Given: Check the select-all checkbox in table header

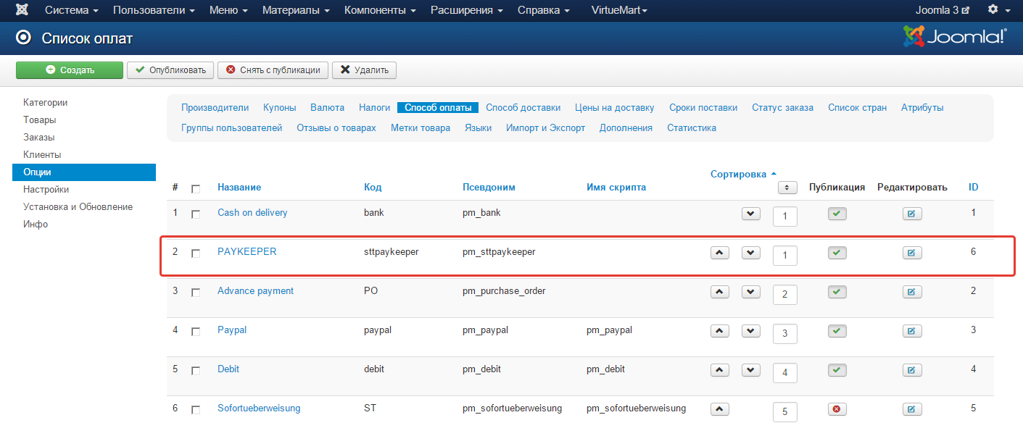Looking at the screenshot, I should (x=196, y=189).
